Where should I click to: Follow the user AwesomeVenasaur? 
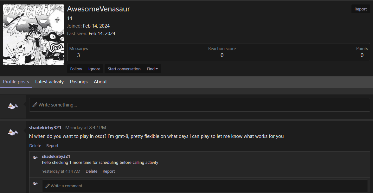tap(76, 69)
